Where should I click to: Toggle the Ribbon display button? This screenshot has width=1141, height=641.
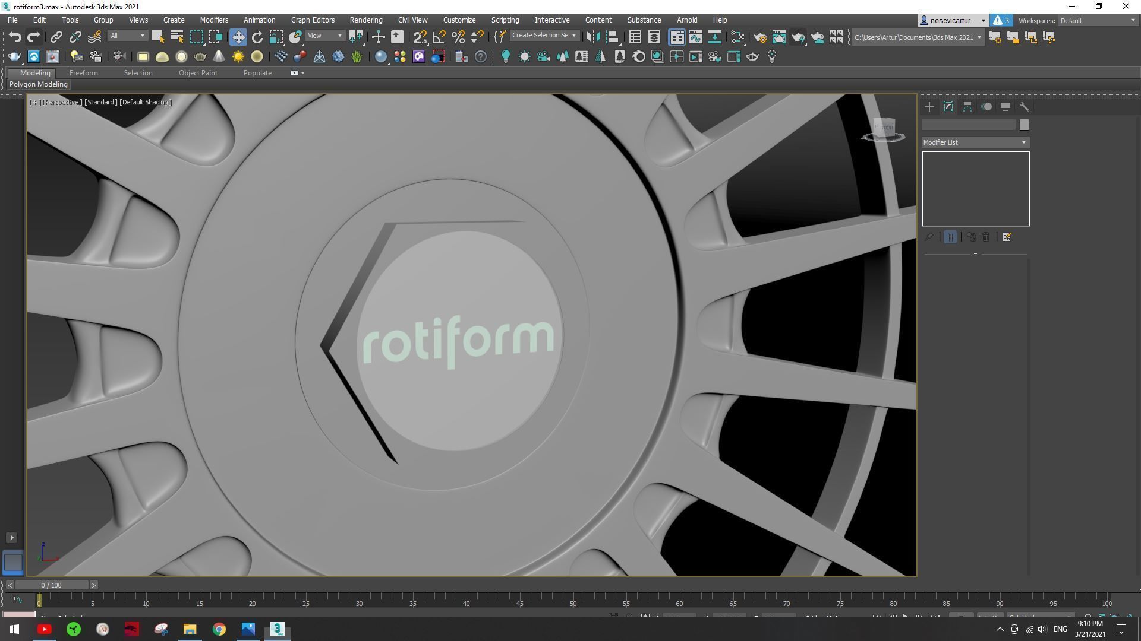point(677,37)
